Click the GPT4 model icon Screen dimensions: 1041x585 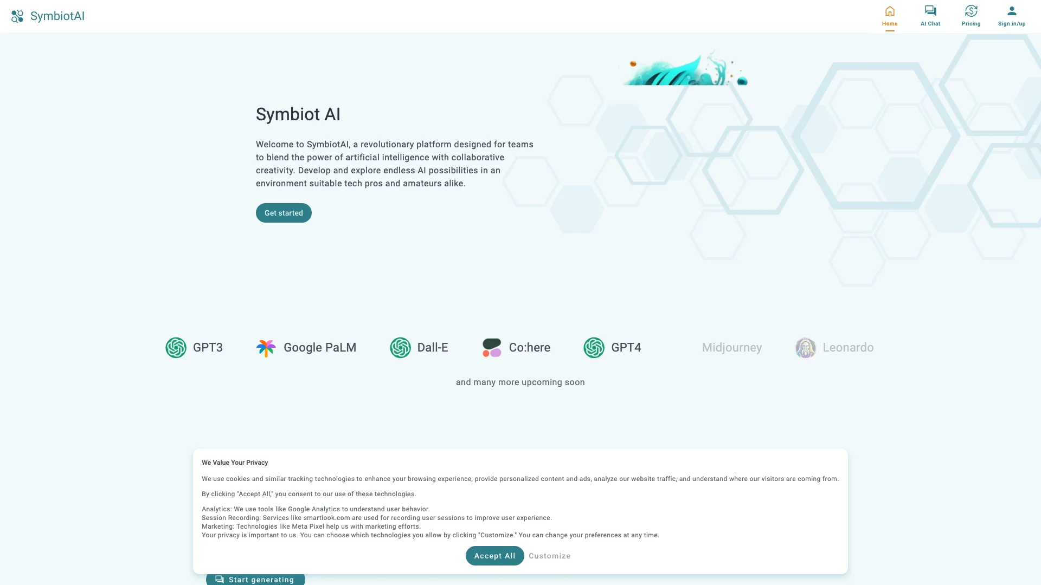tap(594, 347)
